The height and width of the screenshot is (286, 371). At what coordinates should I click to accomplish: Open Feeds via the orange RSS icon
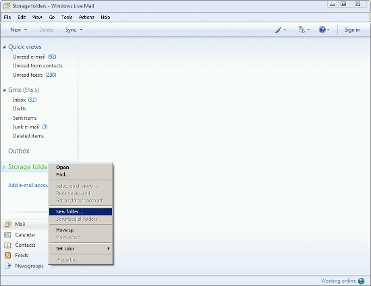[x=7, y=255]
